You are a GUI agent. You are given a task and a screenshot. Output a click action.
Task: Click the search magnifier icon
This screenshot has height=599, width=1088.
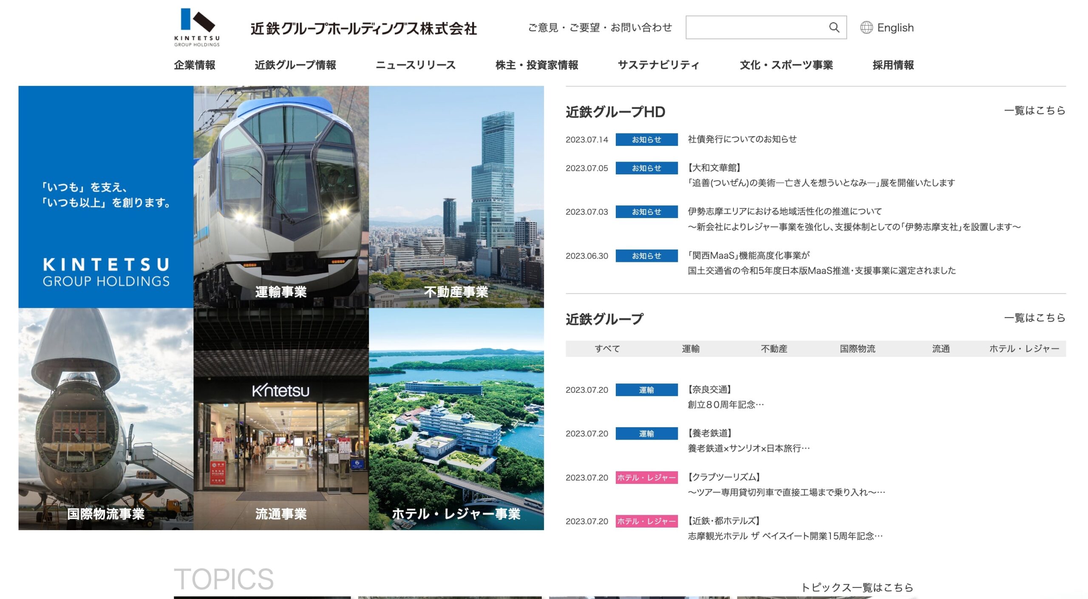pyautogui.click(x=834, y=28)
